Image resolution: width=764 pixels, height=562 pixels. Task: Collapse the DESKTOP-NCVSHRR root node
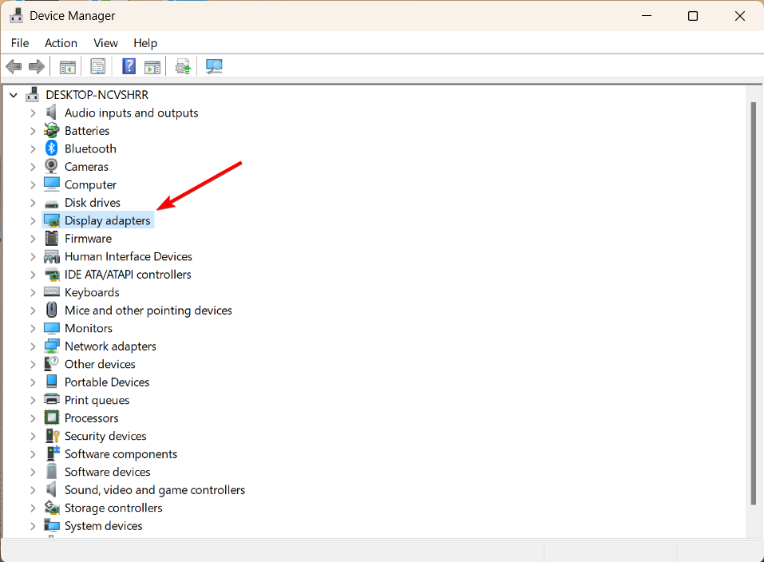14,95
